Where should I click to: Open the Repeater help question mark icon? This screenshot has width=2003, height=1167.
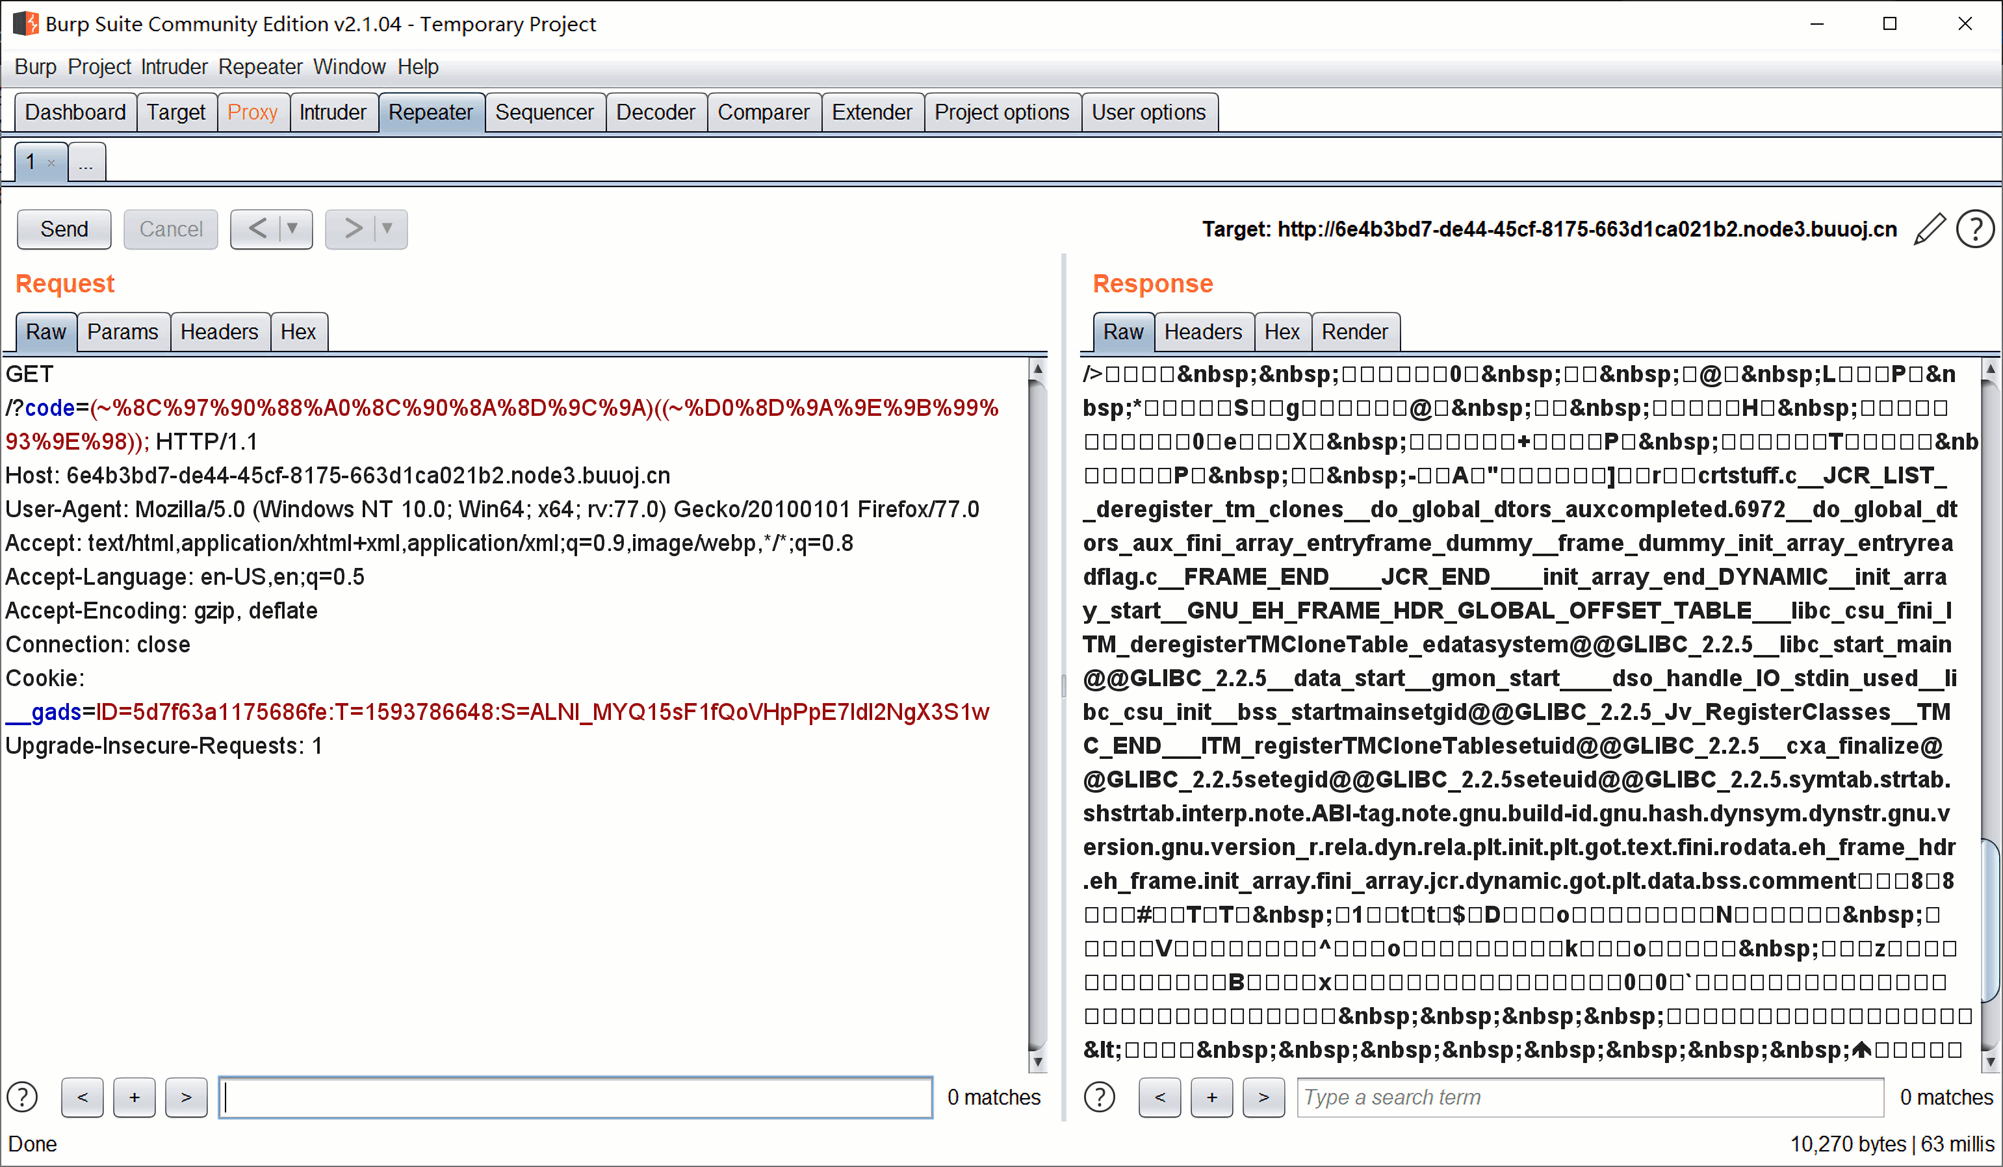pos(1975,229)
